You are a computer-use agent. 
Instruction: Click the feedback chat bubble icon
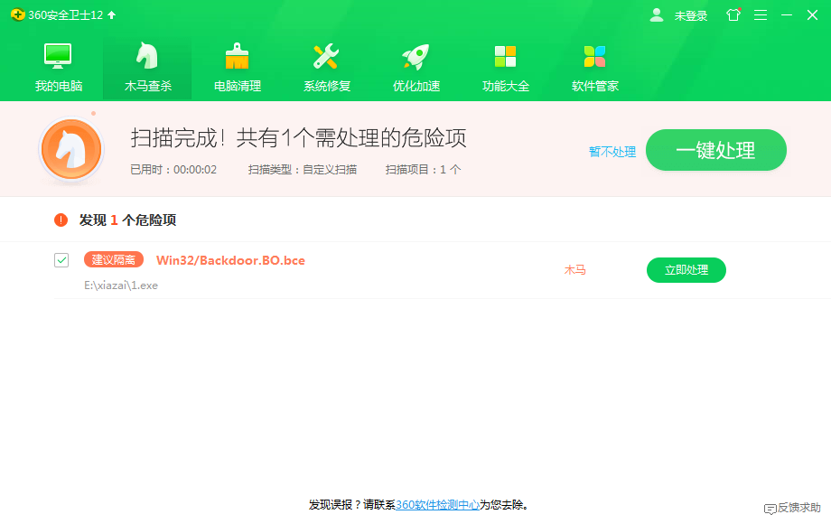770,509
